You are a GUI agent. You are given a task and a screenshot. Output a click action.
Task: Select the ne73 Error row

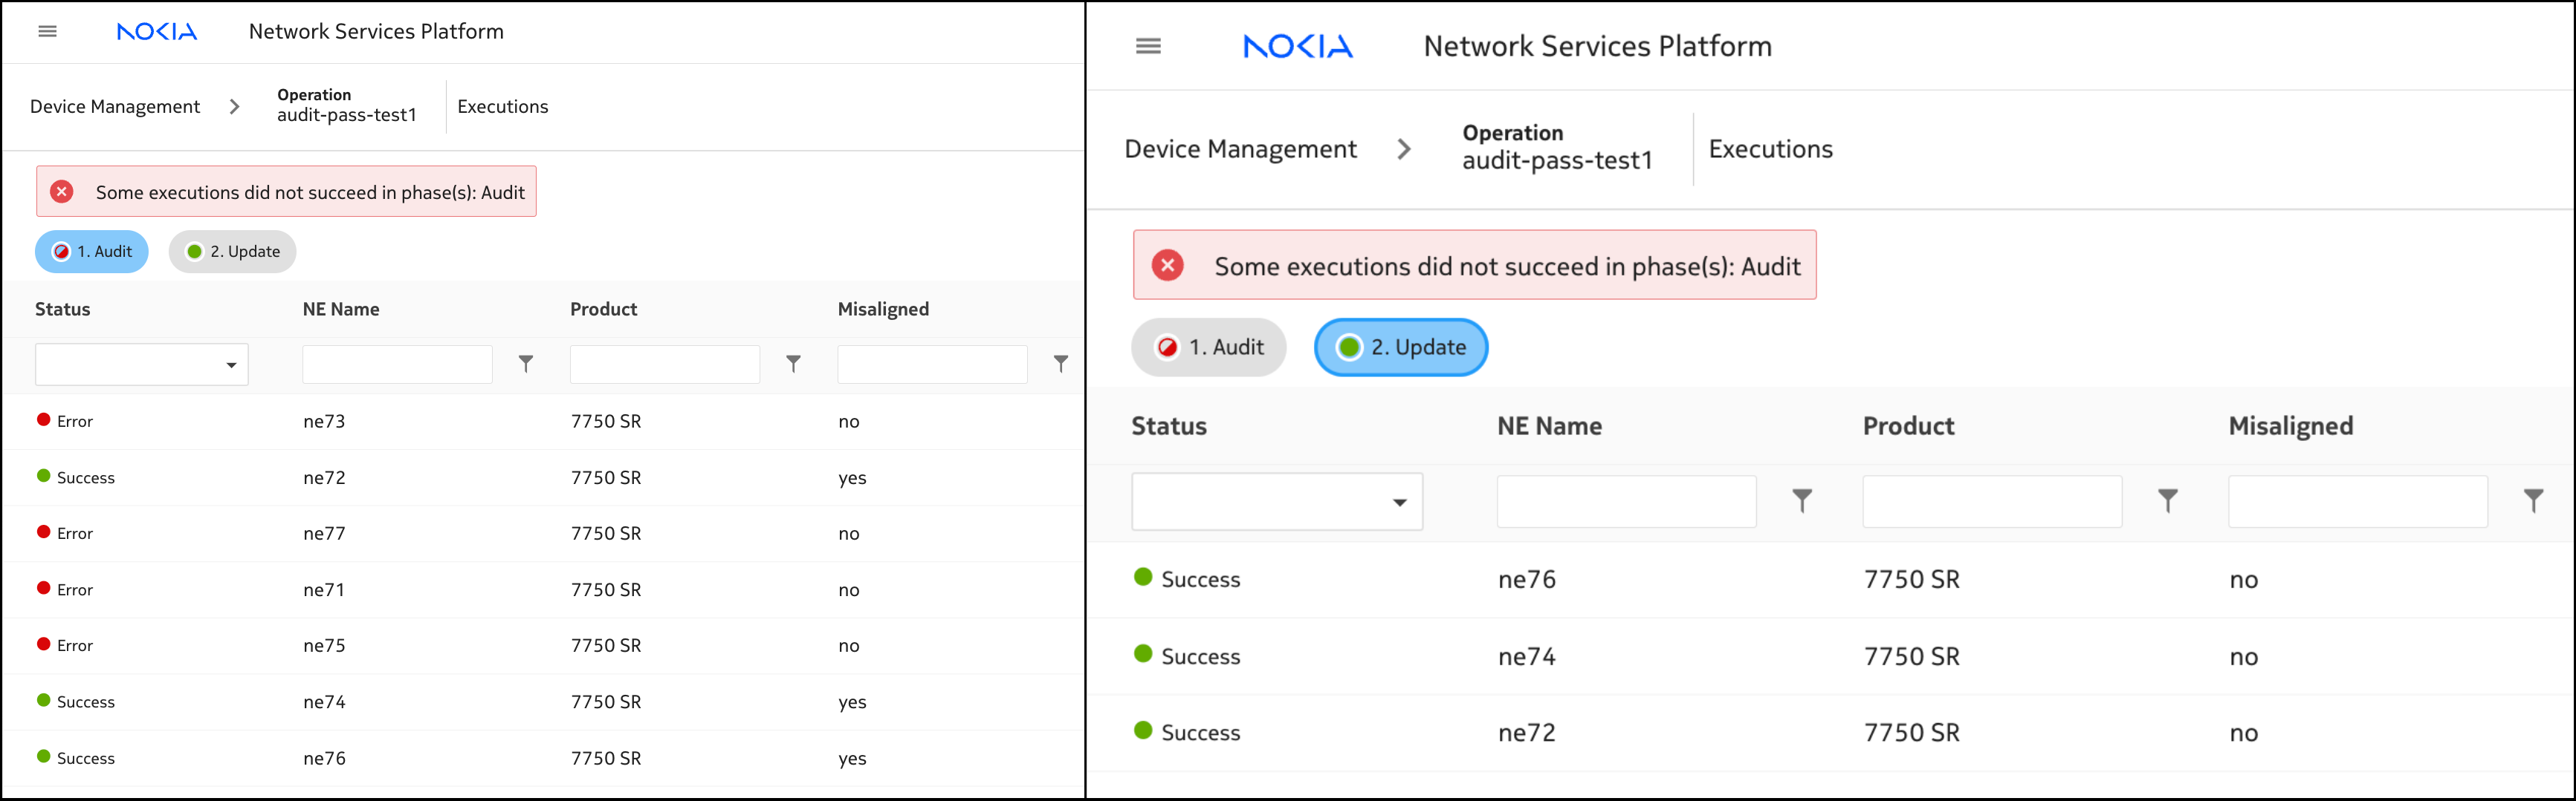click(x=324, y=422)
